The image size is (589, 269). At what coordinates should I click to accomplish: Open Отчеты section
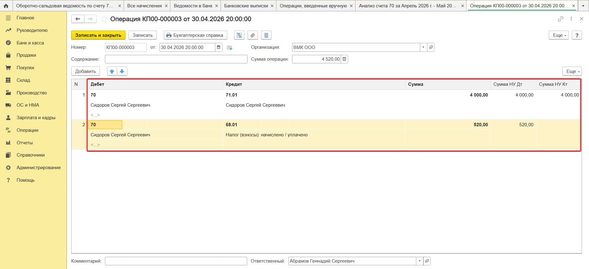coord(25,143)
